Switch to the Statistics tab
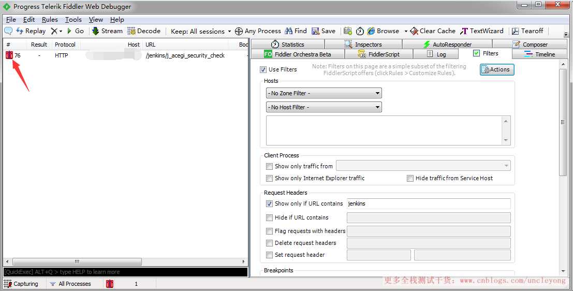 click(x=288, y=44)
